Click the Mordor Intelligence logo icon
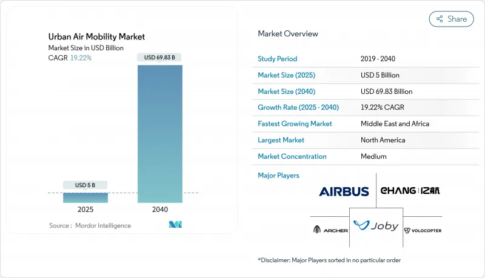 coord(175,225)
